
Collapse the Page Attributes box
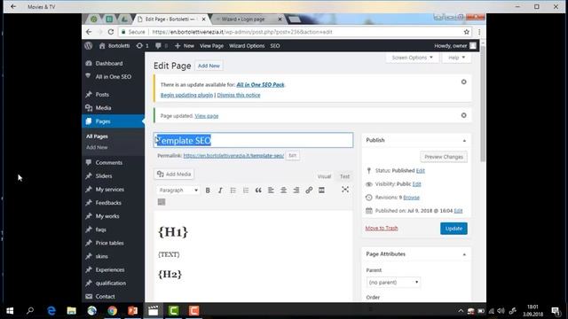point(464,254)
